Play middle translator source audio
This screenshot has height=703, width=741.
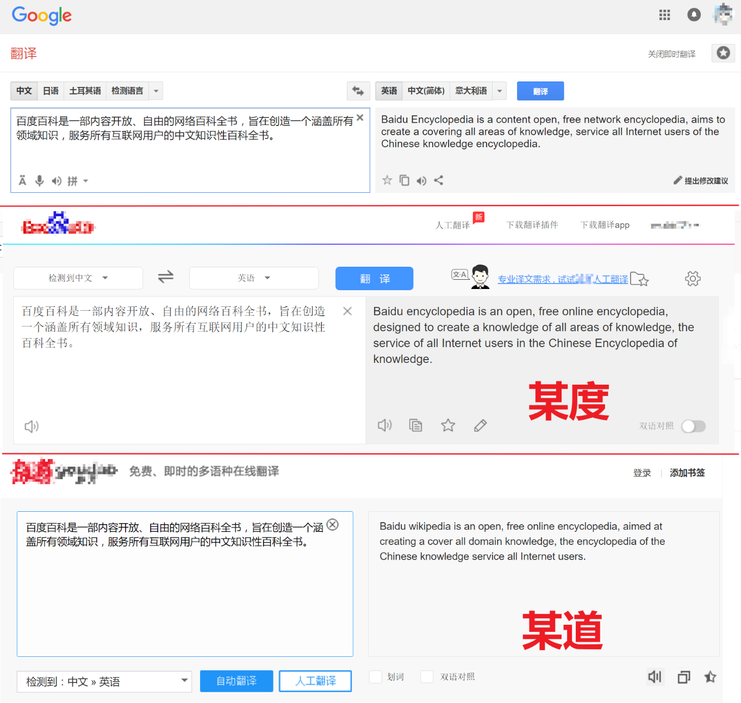pos(32,426)
